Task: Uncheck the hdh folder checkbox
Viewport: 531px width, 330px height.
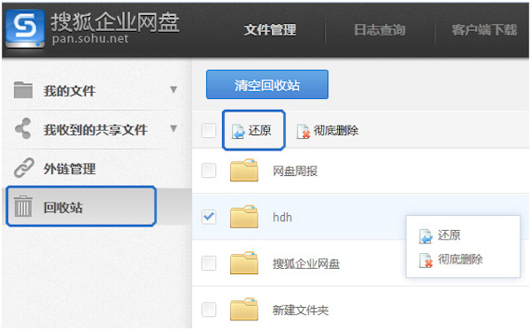Action: coord(209,217)
